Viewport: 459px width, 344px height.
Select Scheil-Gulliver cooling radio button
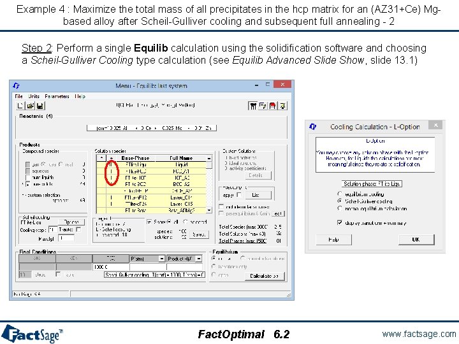point(340,201)
